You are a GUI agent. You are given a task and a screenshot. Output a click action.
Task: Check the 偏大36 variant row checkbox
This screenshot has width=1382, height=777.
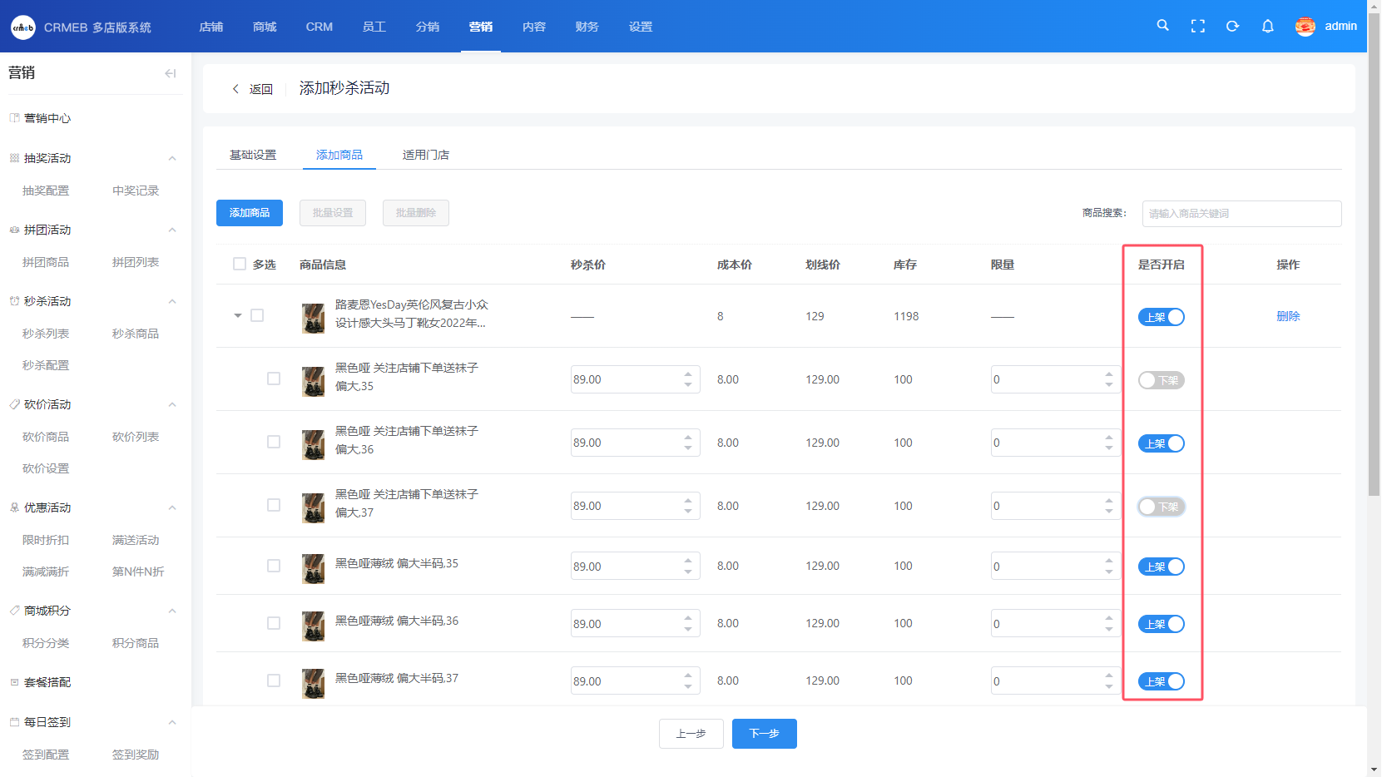click(x=274, y=442)
